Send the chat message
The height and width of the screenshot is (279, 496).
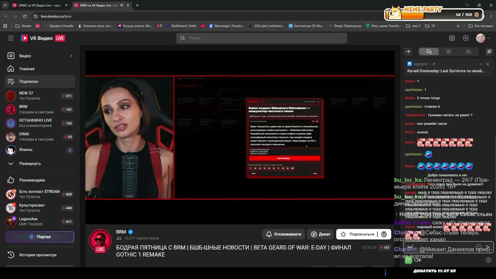point(489,247)
